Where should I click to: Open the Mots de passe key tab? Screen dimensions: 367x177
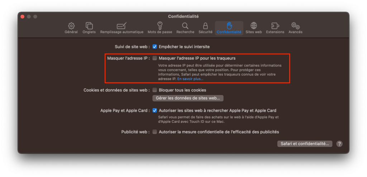(x=160, y=28)
